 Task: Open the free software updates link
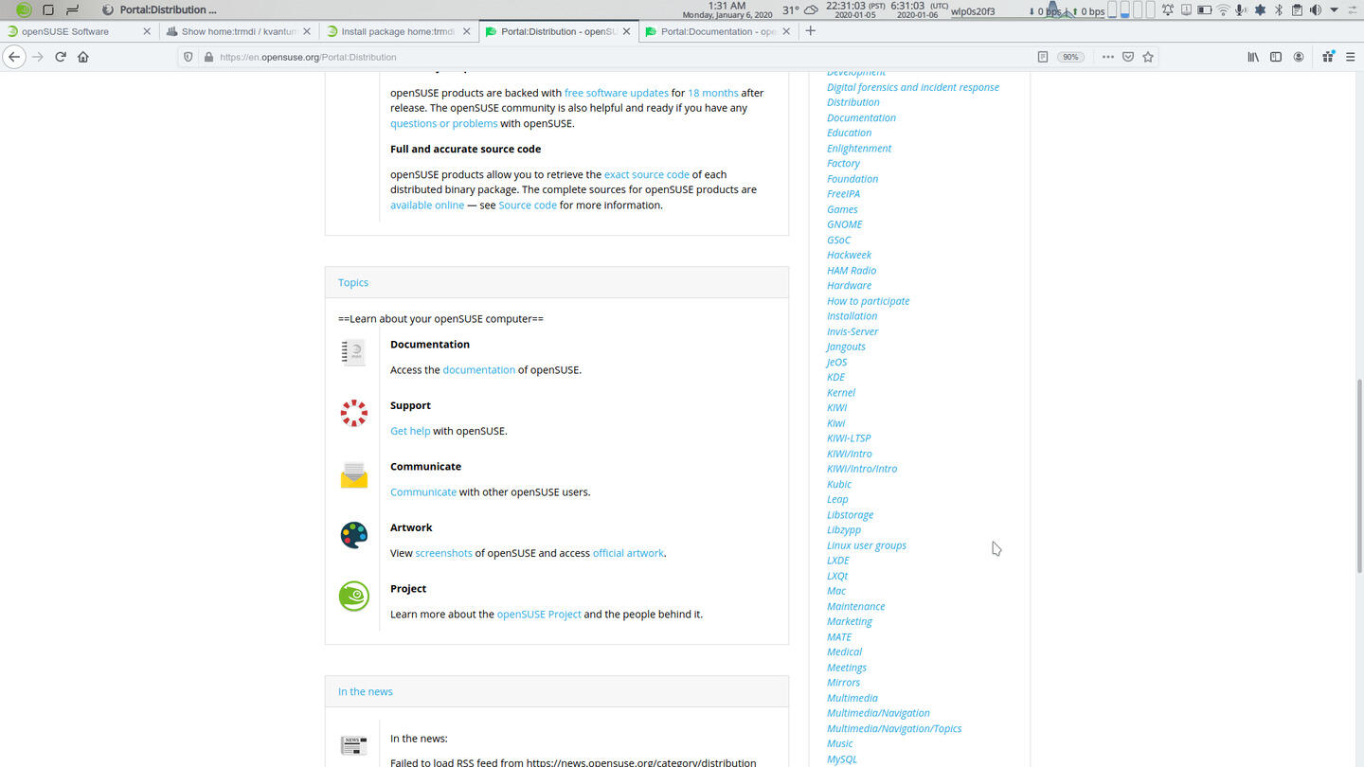click(x=617, y=93)
